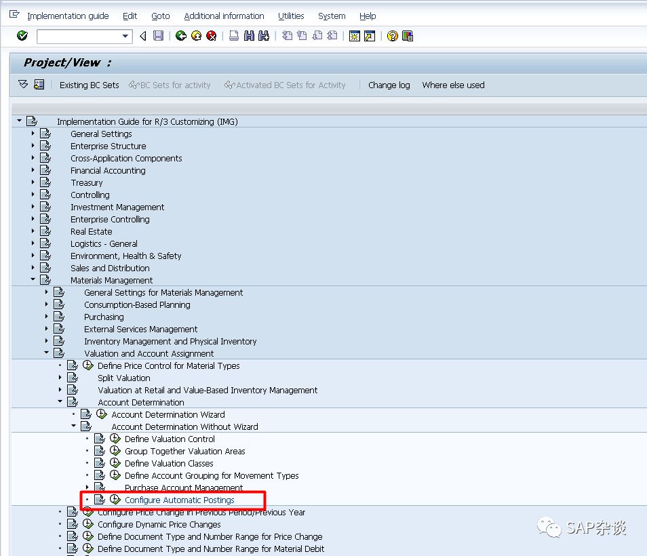Image resolution: width=647 pixels, height=556 pixels.
Task: Click the Expand All triangle icon
Action: 23,85
